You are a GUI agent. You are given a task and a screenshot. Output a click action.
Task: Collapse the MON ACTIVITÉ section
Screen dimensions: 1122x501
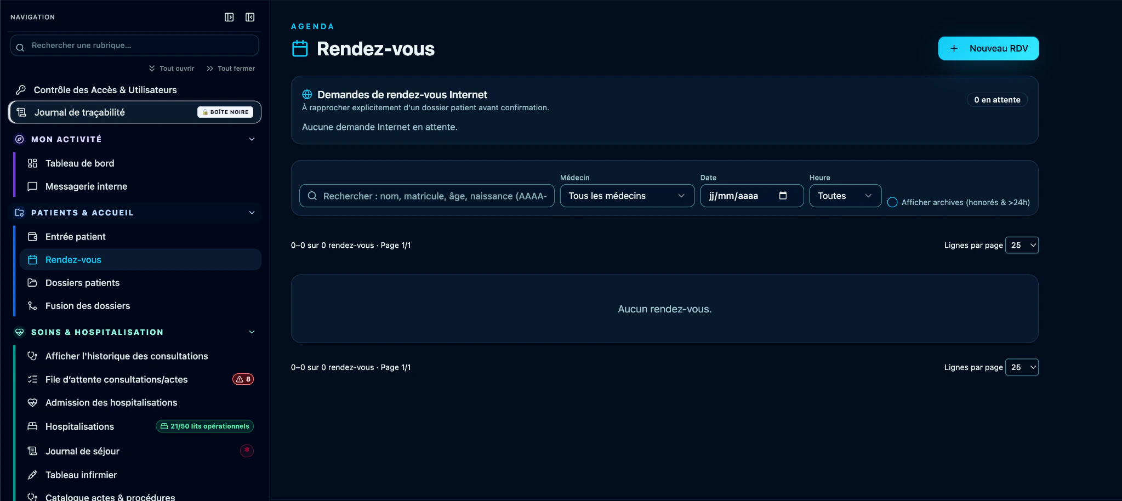[252, 139]
